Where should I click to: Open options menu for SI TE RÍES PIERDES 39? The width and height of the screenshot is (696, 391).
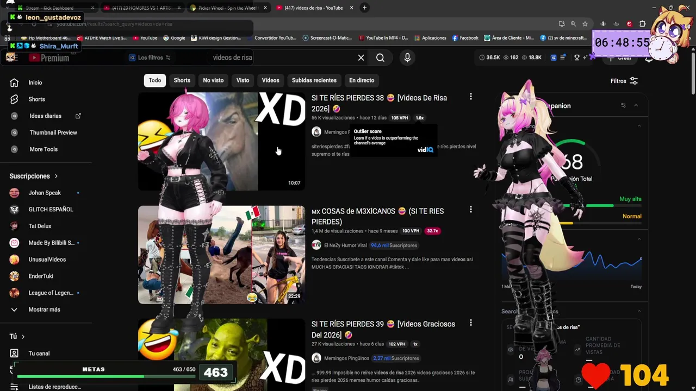pos(471,323)
